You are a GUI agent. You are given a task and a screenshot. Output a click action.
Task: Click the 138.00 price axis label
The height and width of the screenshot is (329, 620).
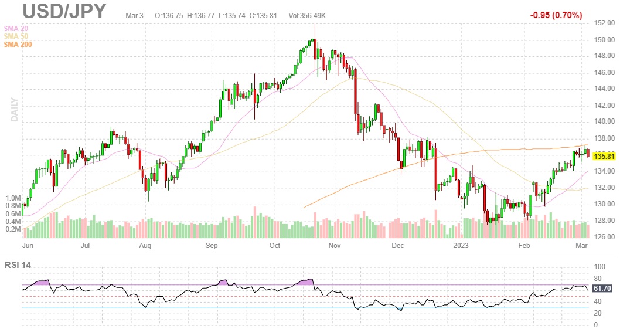coord(605,138)
